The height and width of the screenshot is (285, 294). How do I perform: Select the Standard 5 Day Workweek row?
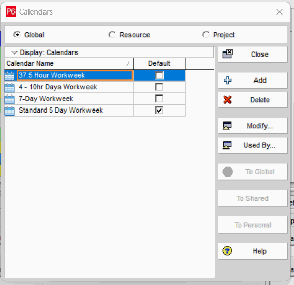pos(95,111)
